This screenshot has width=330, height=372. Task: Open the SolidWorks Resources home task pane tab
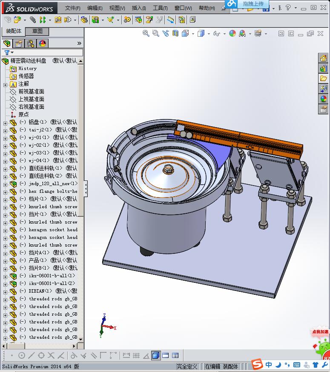323,58
